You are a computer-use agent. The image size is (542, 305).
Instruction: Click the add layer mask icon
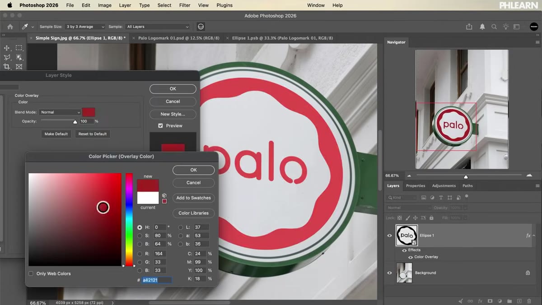tap(490, 301)
